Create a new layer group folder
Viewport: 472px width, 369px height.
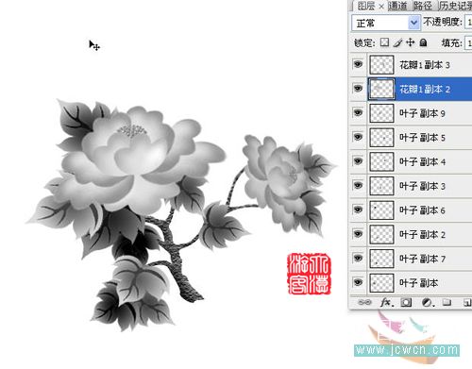pyautogui.click(x=447, y=302)
